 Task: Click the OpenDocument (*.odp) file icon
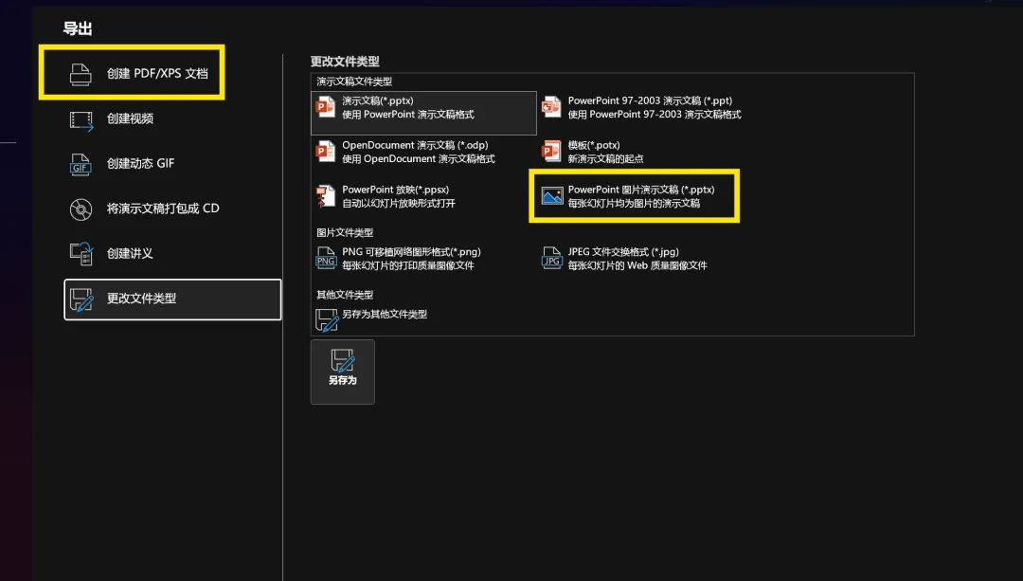point(325,152)
